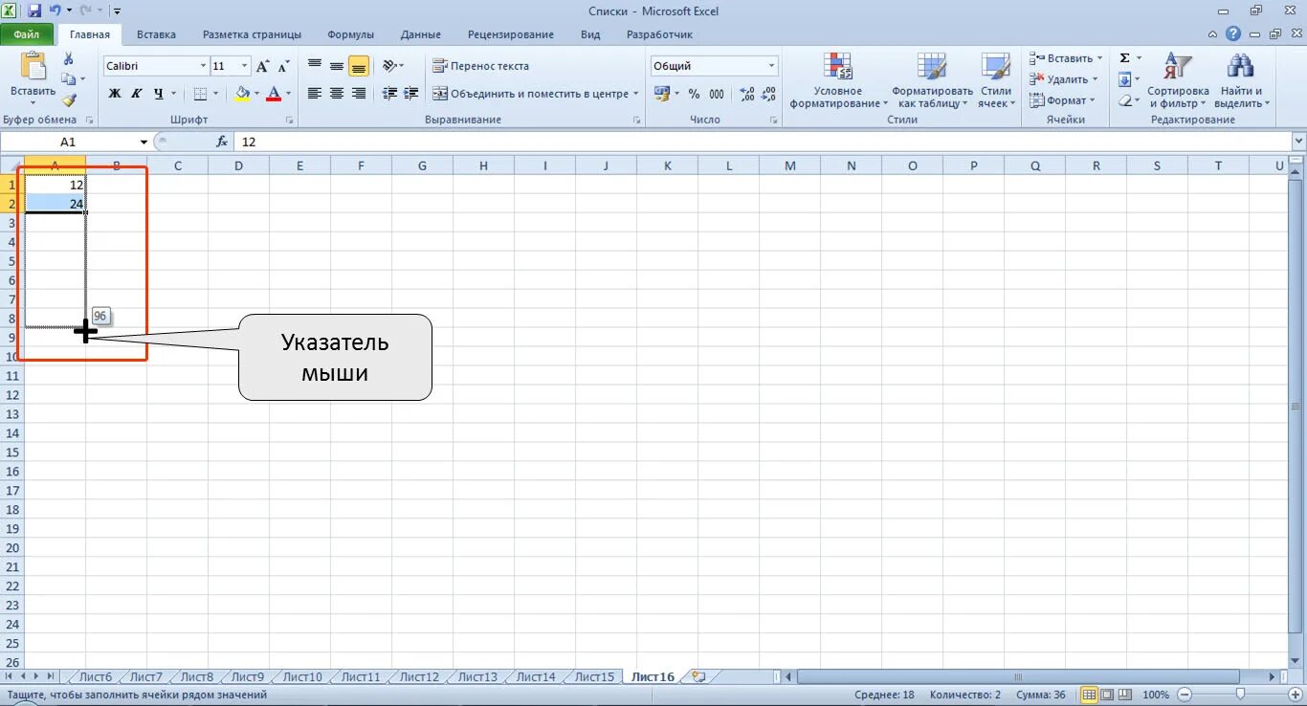Image resolution: width=1307 pixels, height=706 pixels.
Task: Undo last action in quick access toolbar
Action: [55, 11]
